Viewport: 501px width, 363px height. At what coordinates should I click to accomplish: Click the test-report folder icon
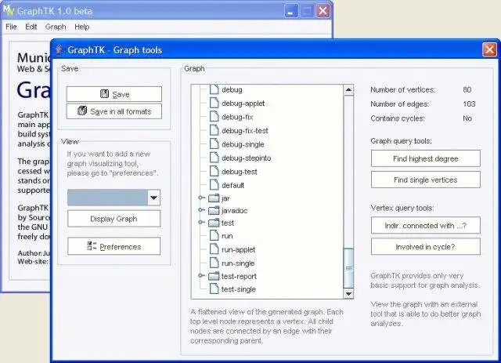click(214, 276)
